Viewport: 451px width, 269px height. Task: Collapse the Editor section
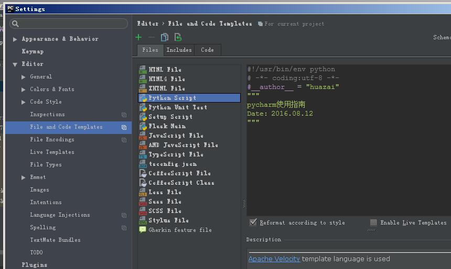15,64
